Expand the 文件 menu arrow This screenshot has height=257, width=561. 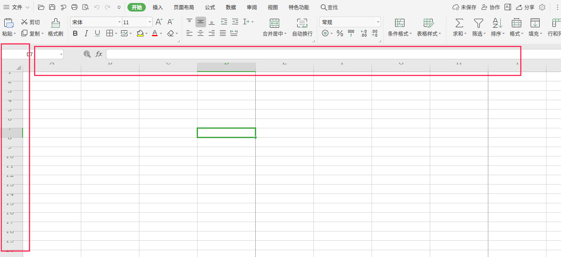[28, 7]
